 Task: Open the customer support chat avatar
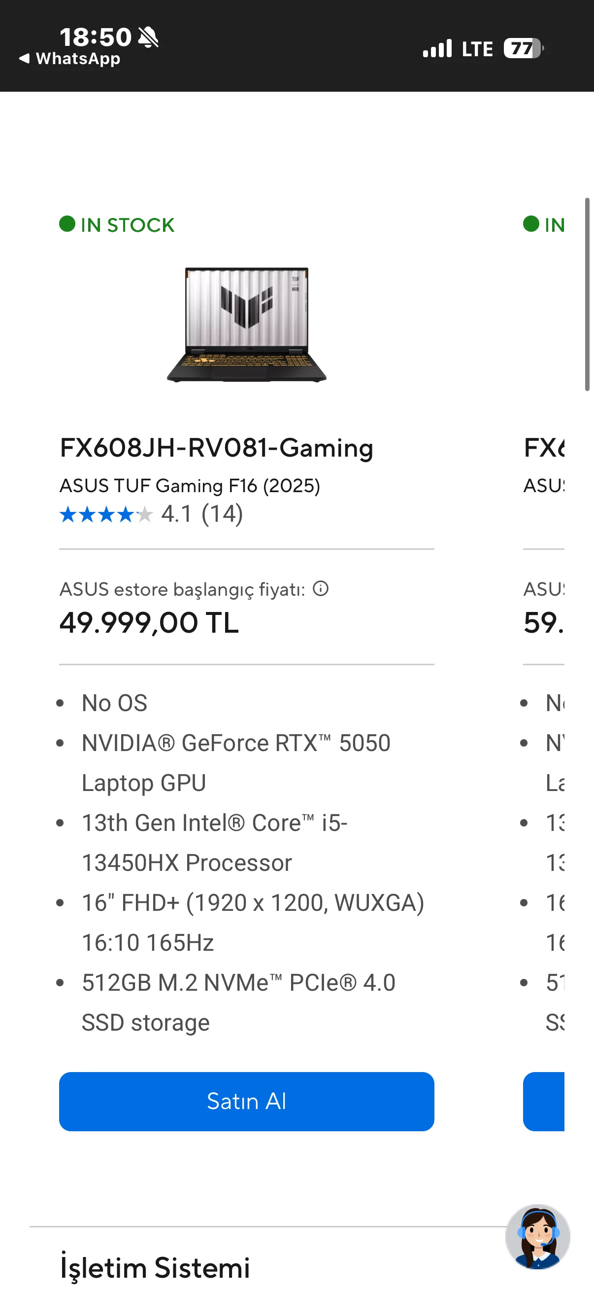pyautogui.click(x=537, y=1237)
